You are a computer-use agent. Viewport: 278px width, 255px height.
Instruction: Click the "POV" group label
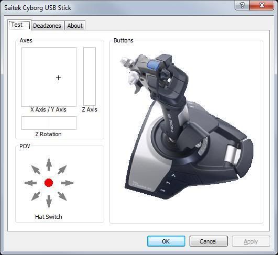pyautogui.click(x=25, y=146)
